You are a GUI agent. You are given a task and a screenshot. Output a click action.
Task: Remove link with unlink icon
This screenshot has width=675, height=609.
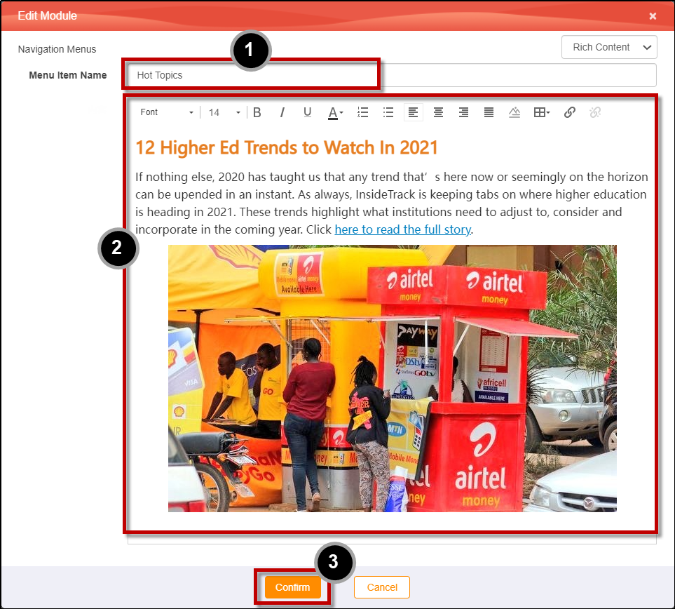tap(595, 112)
